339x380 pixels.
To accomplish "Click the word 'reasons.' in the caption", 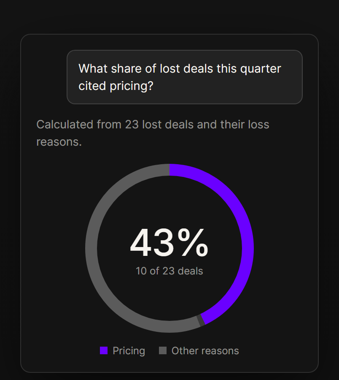I will [59, 142].
